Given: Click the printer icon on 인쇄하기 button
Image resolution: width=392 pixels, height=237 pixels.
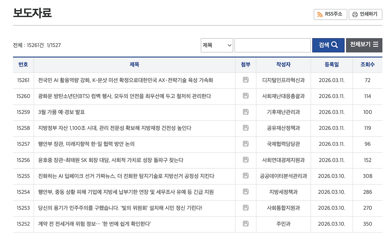Looking at the screenshot, I should 355,14.
